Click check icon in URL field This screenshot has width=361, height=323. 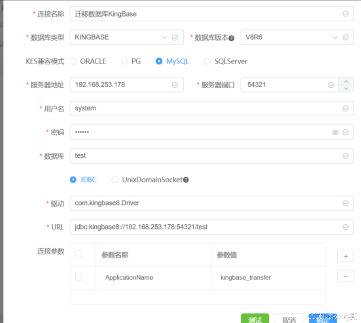point(345,227)
